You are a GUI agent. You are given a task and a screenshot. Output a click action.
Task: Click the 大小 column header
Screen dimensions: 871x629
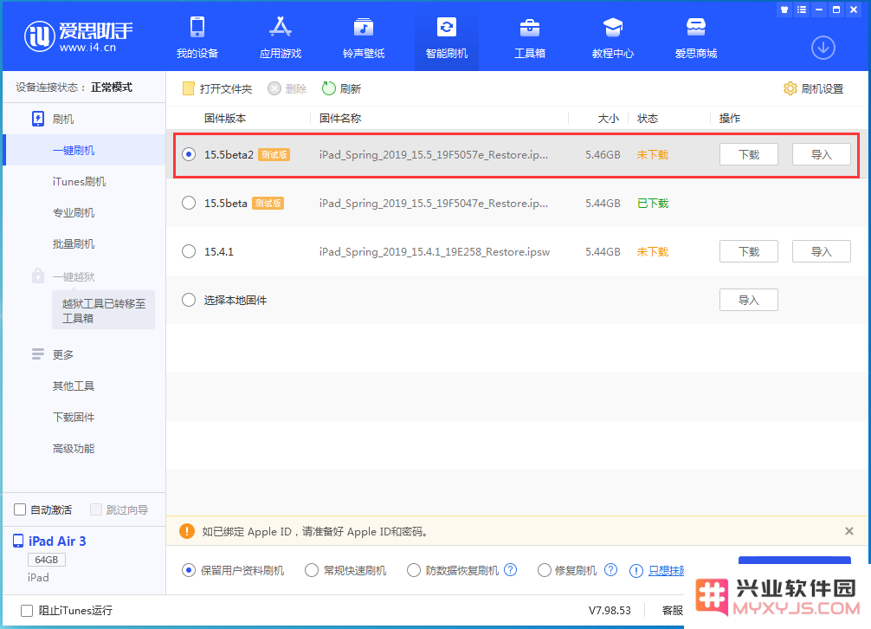pyautogui.click(x=609, y=118)
